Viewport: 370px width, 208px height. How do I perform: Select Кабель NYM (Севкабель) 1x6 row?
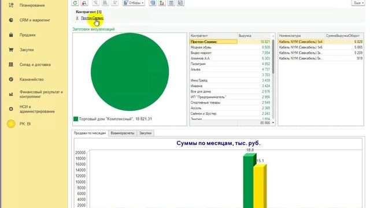pyautogui.click(x=321, y=47)
